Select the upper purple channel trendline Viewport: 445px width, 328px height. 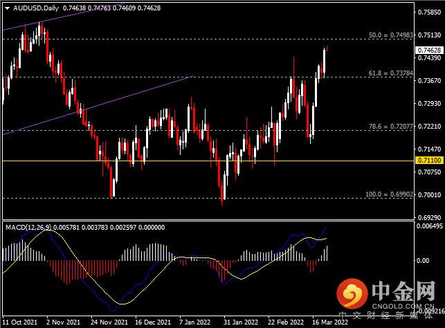point(62,17)
